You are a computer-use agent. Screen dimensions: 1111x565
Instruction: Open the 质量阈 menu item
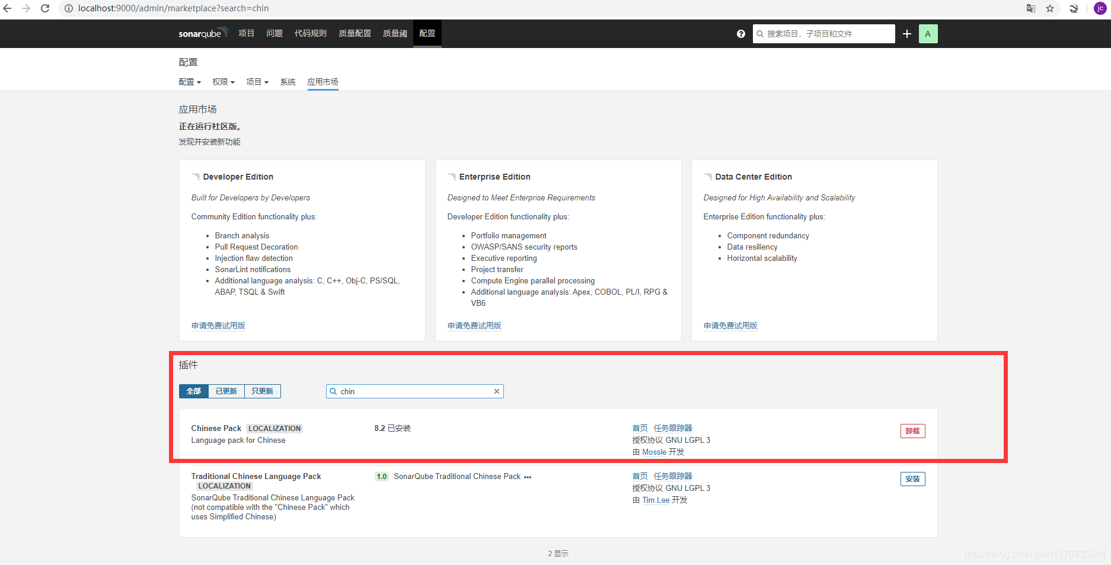tap(394, 33)
